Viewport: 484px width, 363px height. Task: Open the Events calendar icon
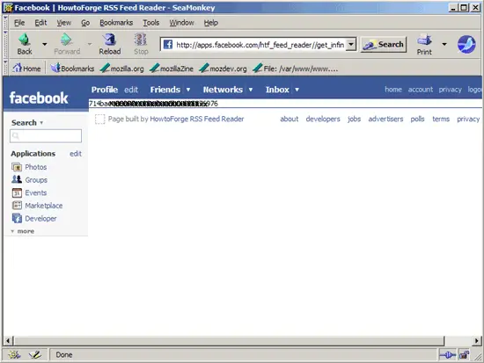17,192
